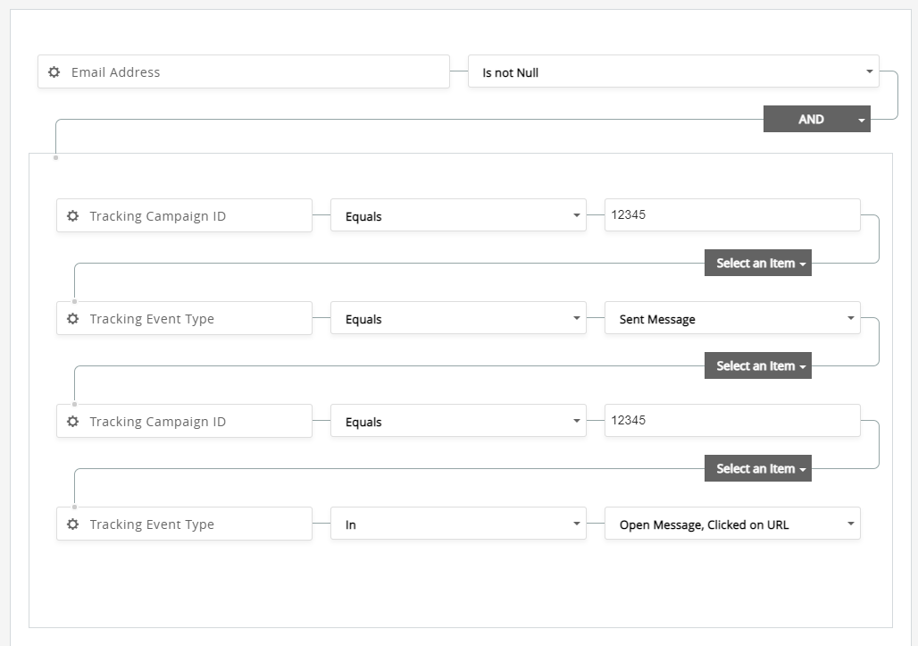Click the lowest "Select an Item" button

point(757,469)
